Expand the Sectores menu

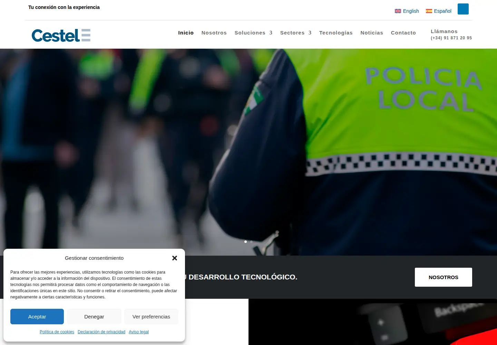(296, 33)
